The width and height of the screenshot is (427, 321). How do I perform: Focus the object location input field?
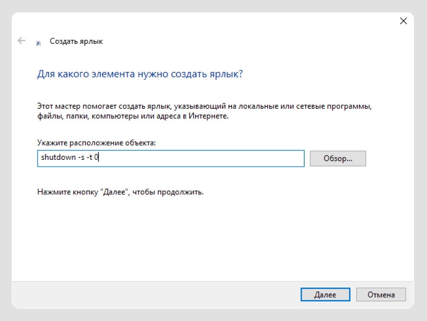click(x=200, y=158)
